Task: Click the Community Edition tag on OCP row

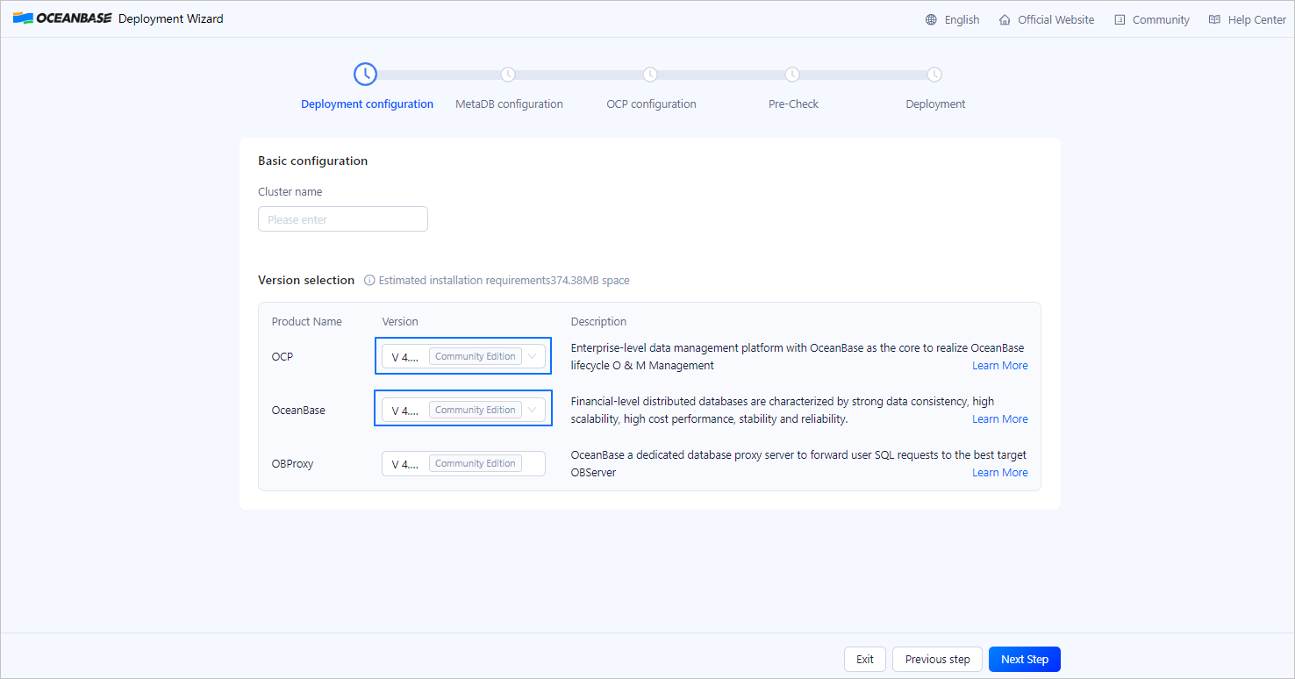Action: 475,356
